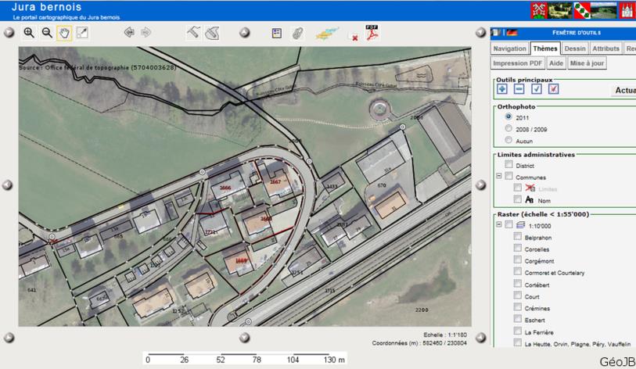Go forward to the next map view
Image resolution: width=636 pixels, height=369 pixels.
point(146,32)
